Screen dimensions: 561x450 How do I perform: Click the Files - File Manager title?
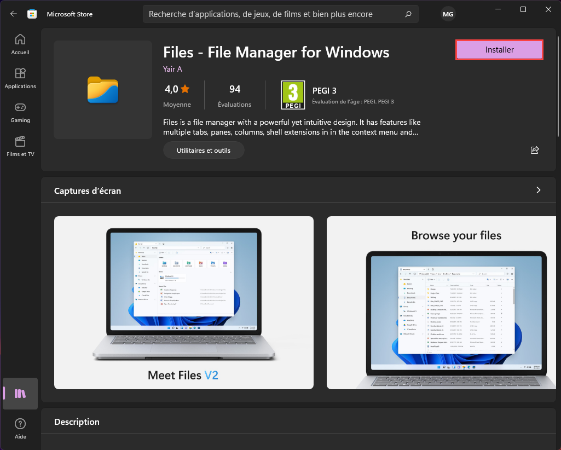pyautogui.click(x=276, y=52)
